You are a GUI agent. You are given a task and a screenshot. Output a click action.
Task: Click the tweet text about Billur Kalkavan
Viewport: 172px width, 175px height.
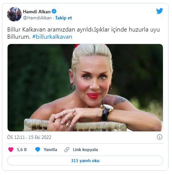point(83,33)
